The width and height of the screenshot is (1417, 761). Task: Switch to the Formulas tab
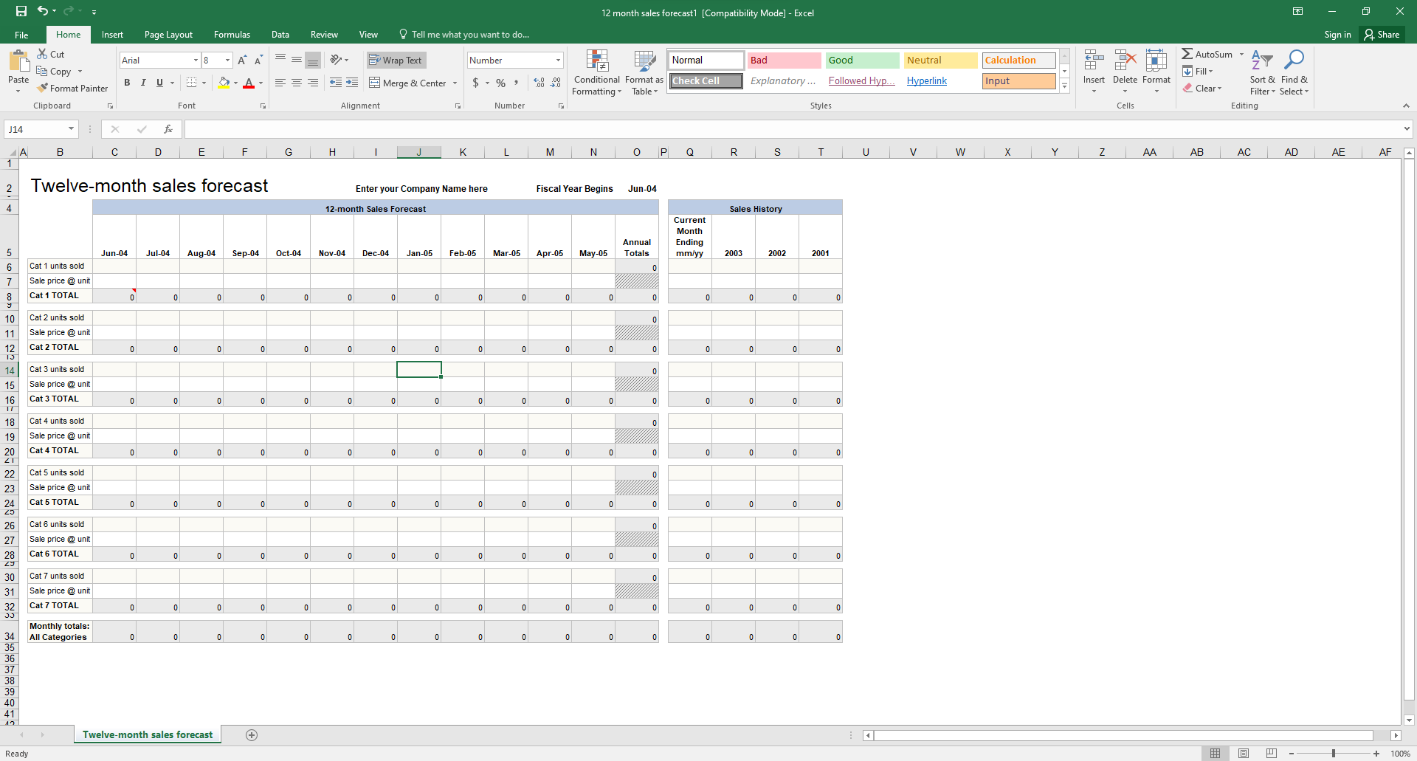232,35
